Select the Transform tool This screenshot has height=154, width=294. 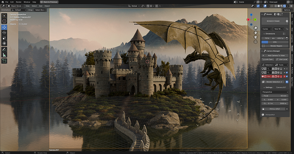pos(4,43)
